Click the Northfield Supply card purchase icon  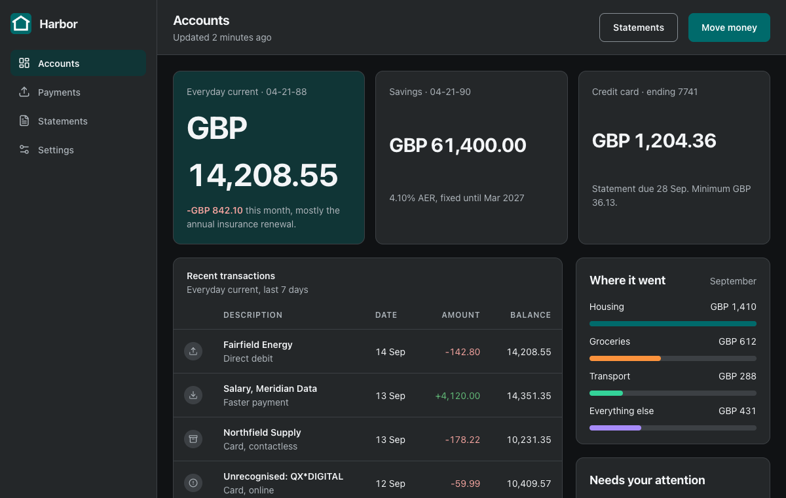coord(193,439)
